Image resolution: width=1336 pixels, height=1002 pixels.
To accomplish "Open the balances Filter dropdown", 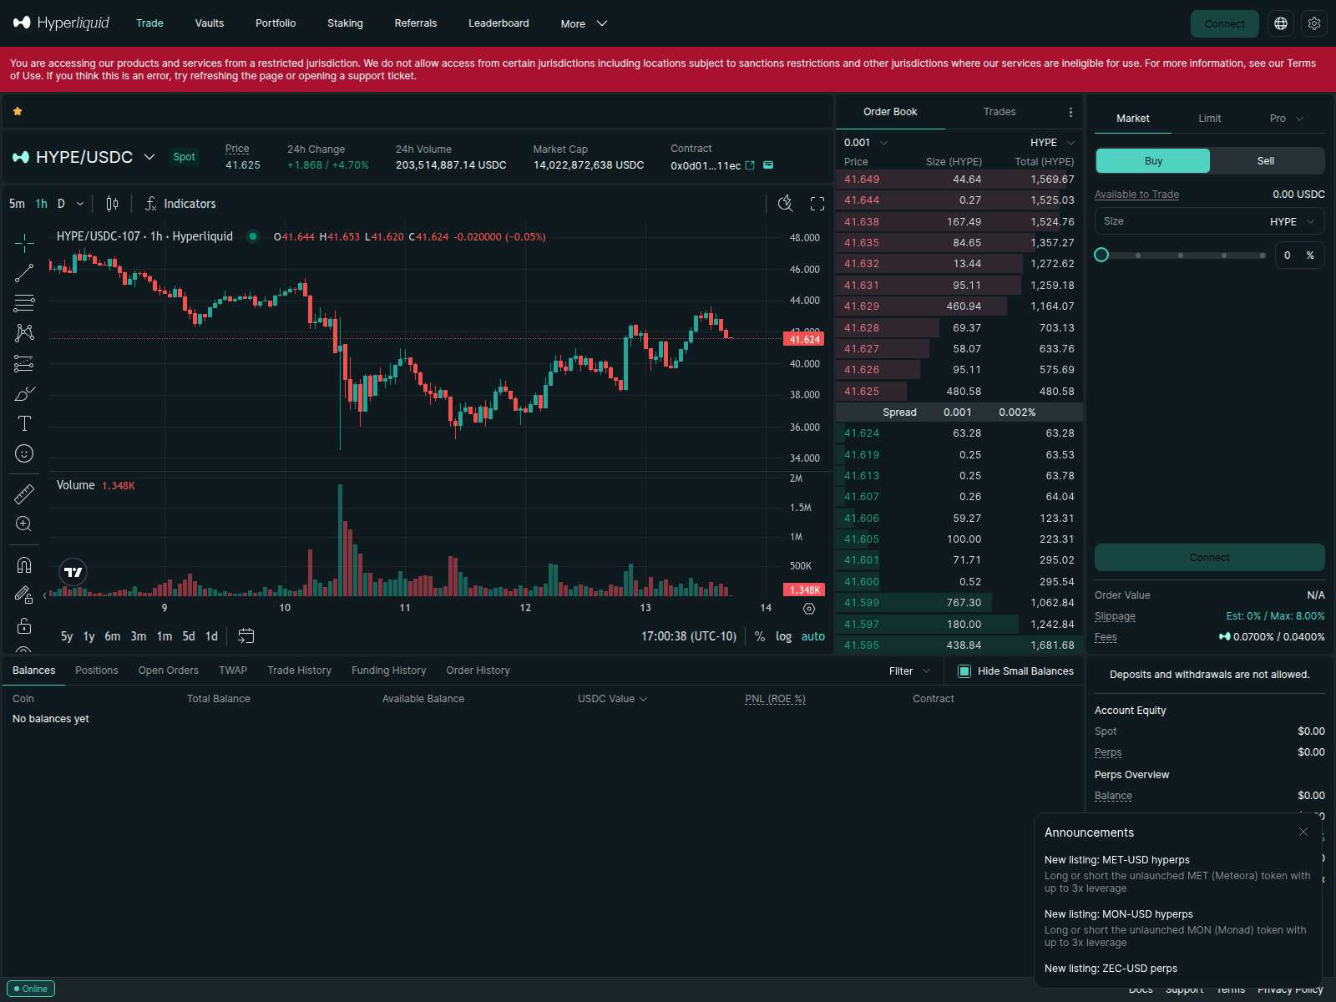I will pos(909,671).
